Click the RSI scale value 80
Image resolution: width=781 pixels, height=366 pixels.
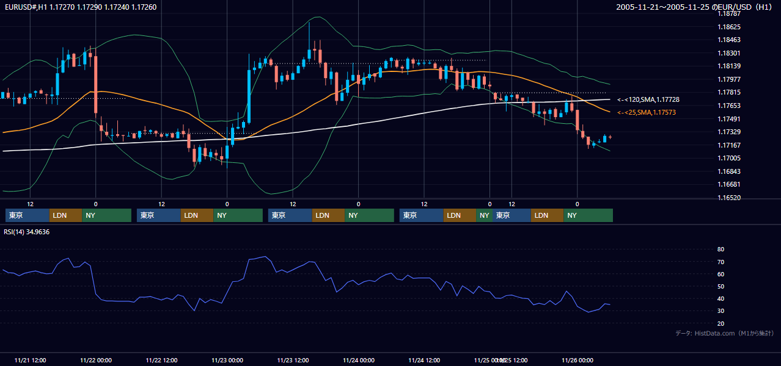click(x=721, y=250)
